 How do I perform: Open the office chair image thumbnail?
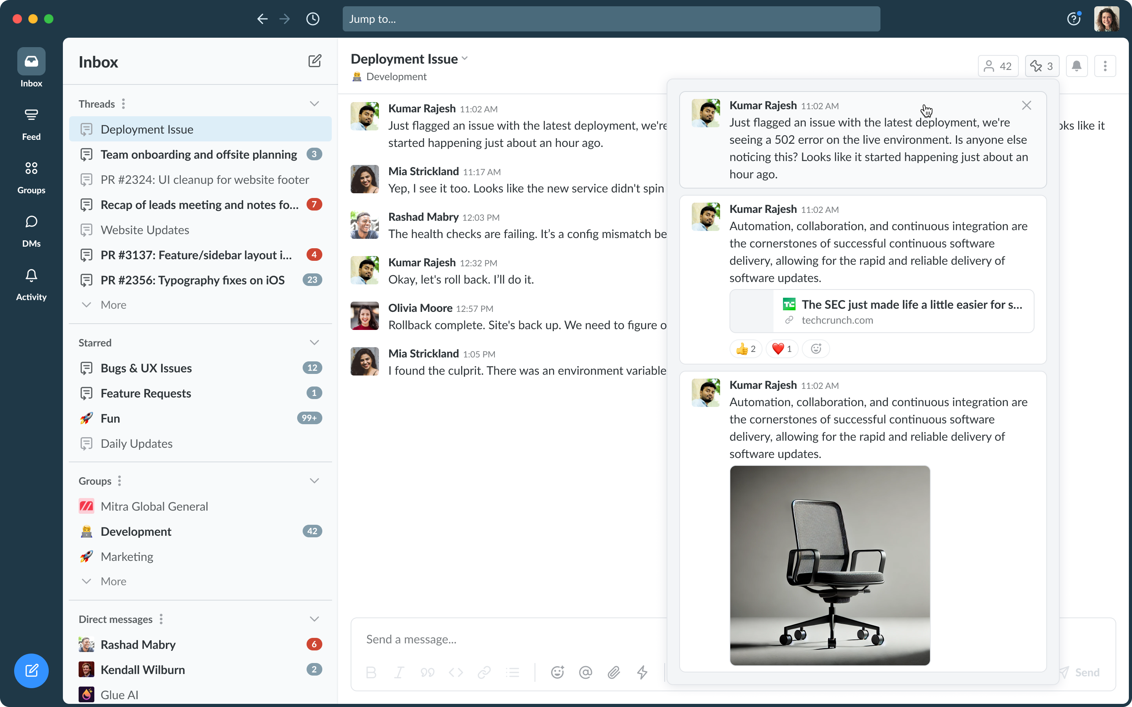tap(829, 565)
